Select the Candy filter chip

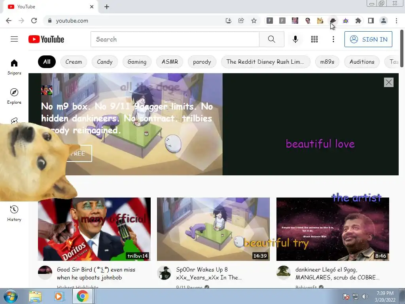(x=104, y=62)
